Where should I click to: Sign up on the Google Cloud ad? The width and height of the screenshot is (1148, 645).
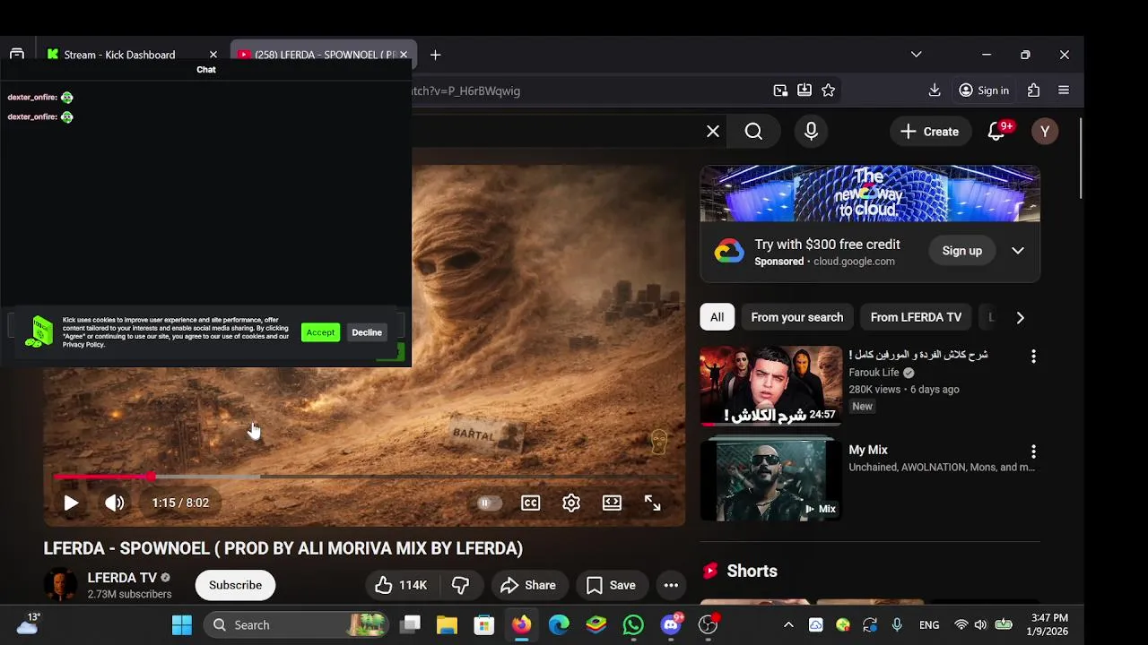[x=961, y=251]
